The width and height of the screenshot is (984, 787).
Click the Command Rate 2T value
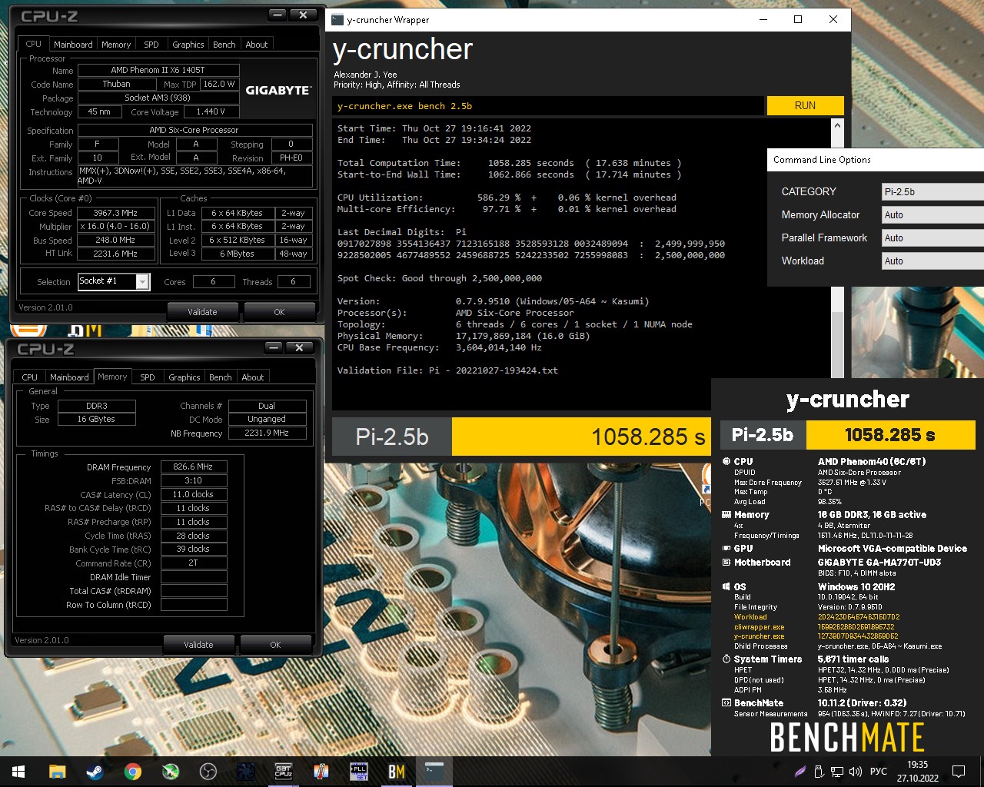click(194, 563)
